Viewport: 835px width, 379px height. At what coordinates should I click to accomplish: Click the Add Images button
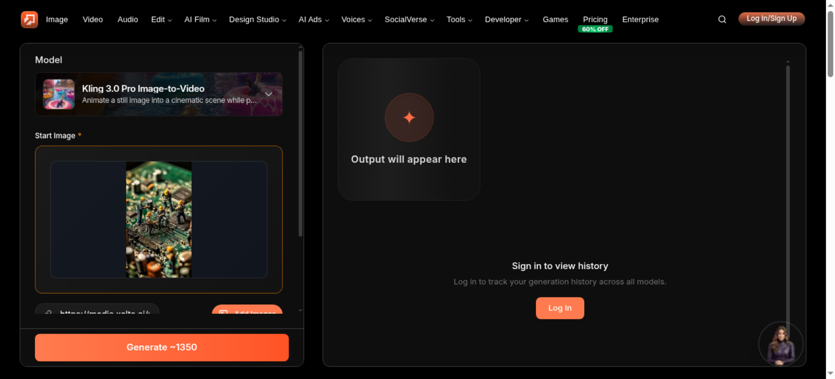coord(247,310)
